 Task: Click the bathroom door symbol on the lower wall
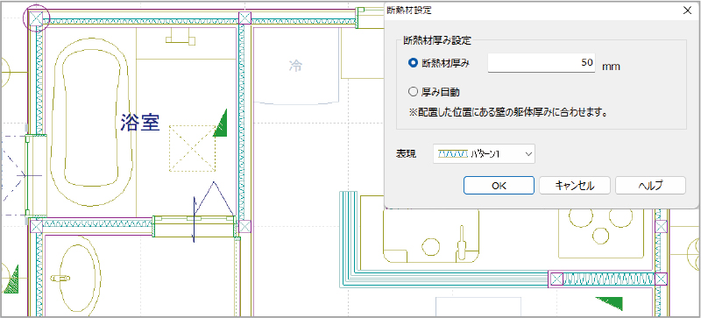[195, 226]
